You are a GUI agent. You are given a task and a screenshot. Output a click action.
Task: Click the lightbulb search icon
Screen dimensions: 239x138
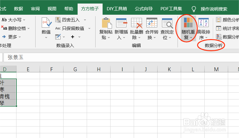(x=194, y=9)
